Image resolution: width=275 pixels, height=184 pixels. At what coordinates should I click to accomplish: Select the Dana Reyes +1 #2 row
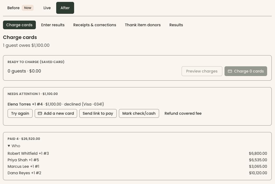tap(137, 173)
